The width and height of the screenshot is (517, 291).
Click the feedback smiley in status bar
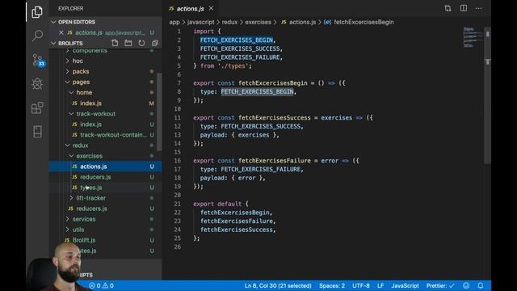pos(466,285)
